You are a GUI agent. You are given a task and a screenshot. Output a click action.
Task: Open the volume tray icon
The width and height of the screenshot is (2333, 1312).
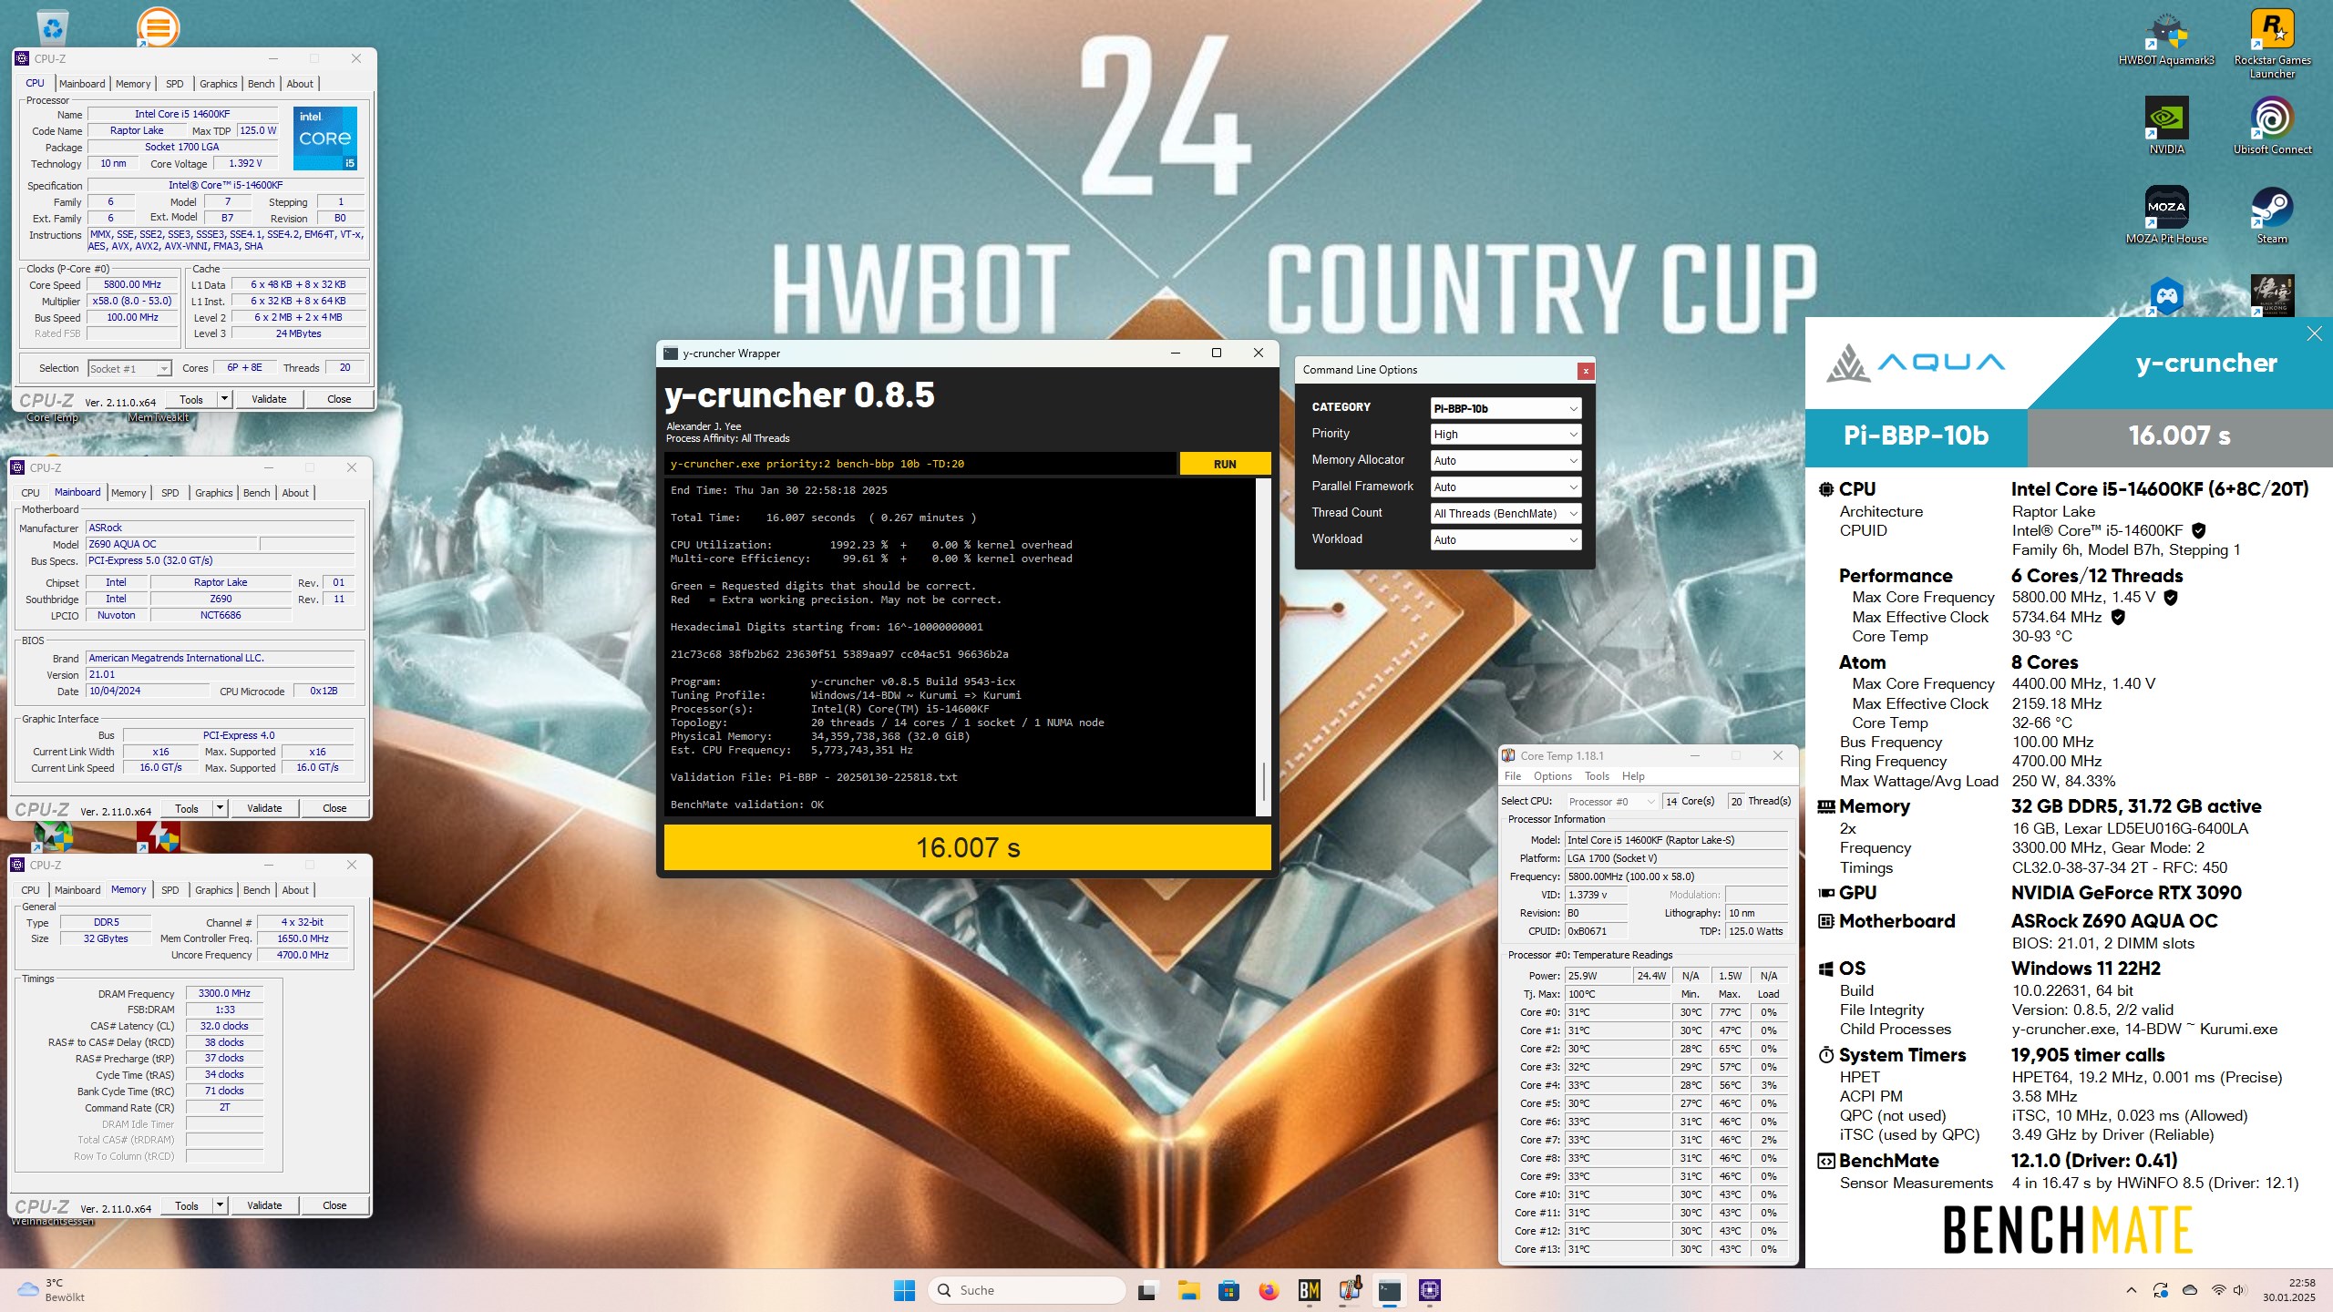point(2240,1290)
